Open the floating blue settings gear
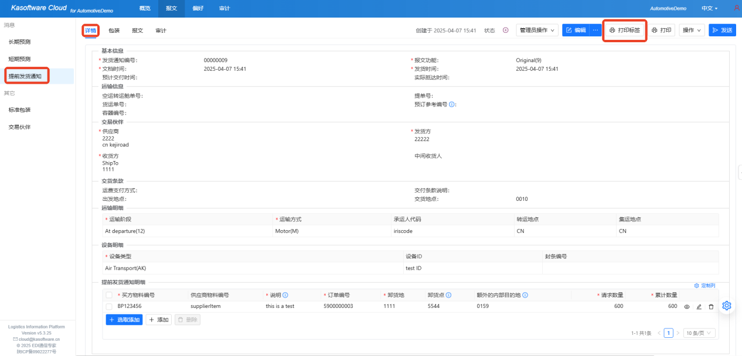Viewport: 742px width, 356px height. tap(727, 306)
